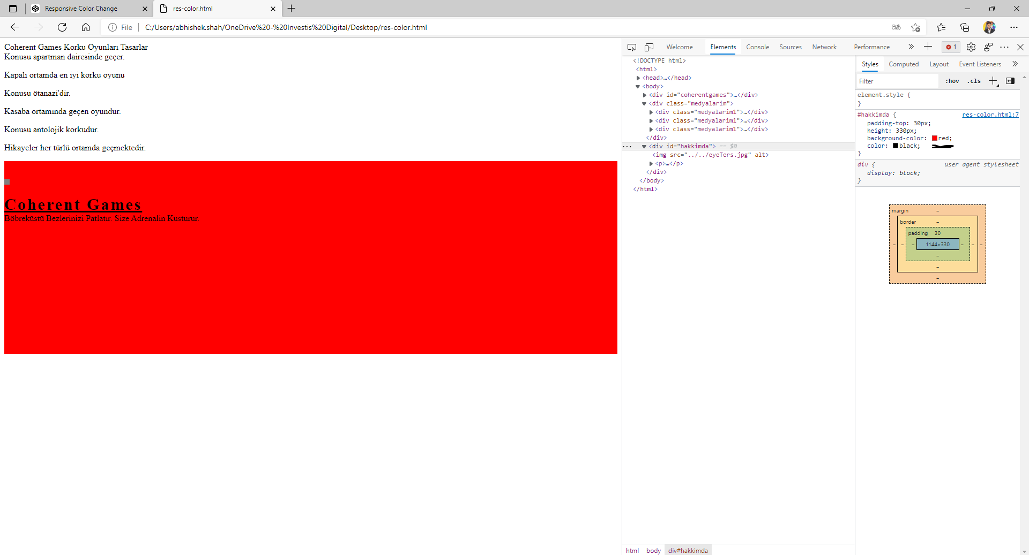Expand the third medyalarim1 div node

651,130
